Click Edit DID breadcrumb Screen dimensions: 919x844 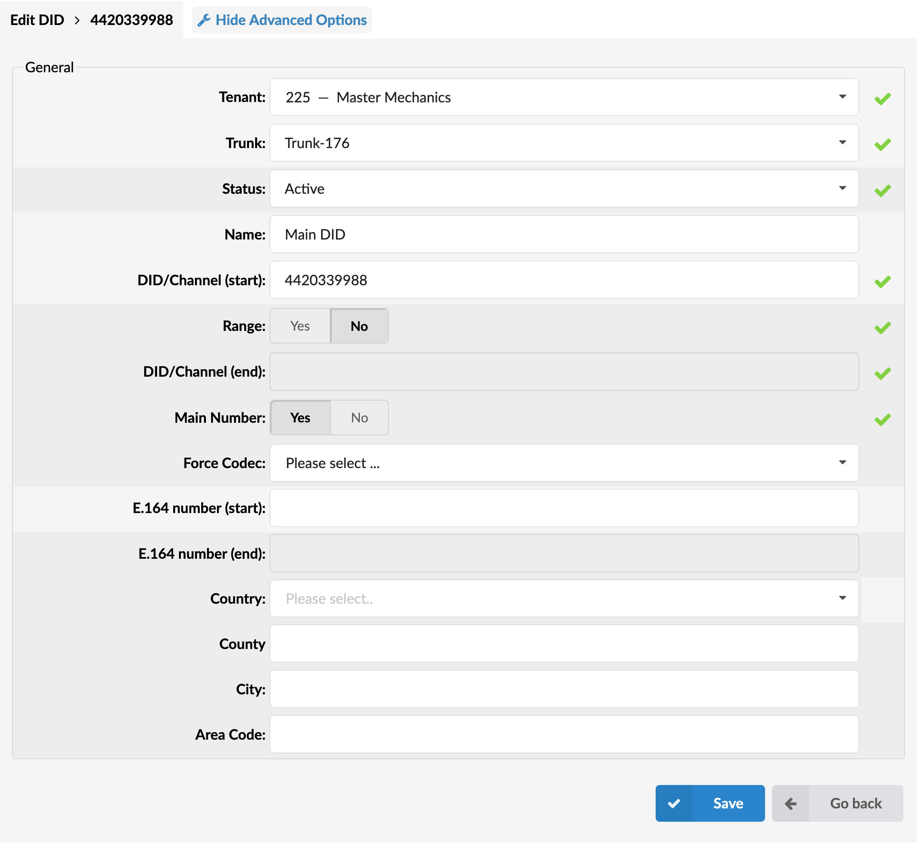click(x=38, y=20)
